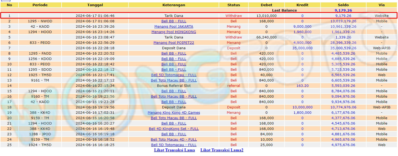This screenshot has width=398, height=156.
Task: Click the Tanggal column header
Action: 95,5
